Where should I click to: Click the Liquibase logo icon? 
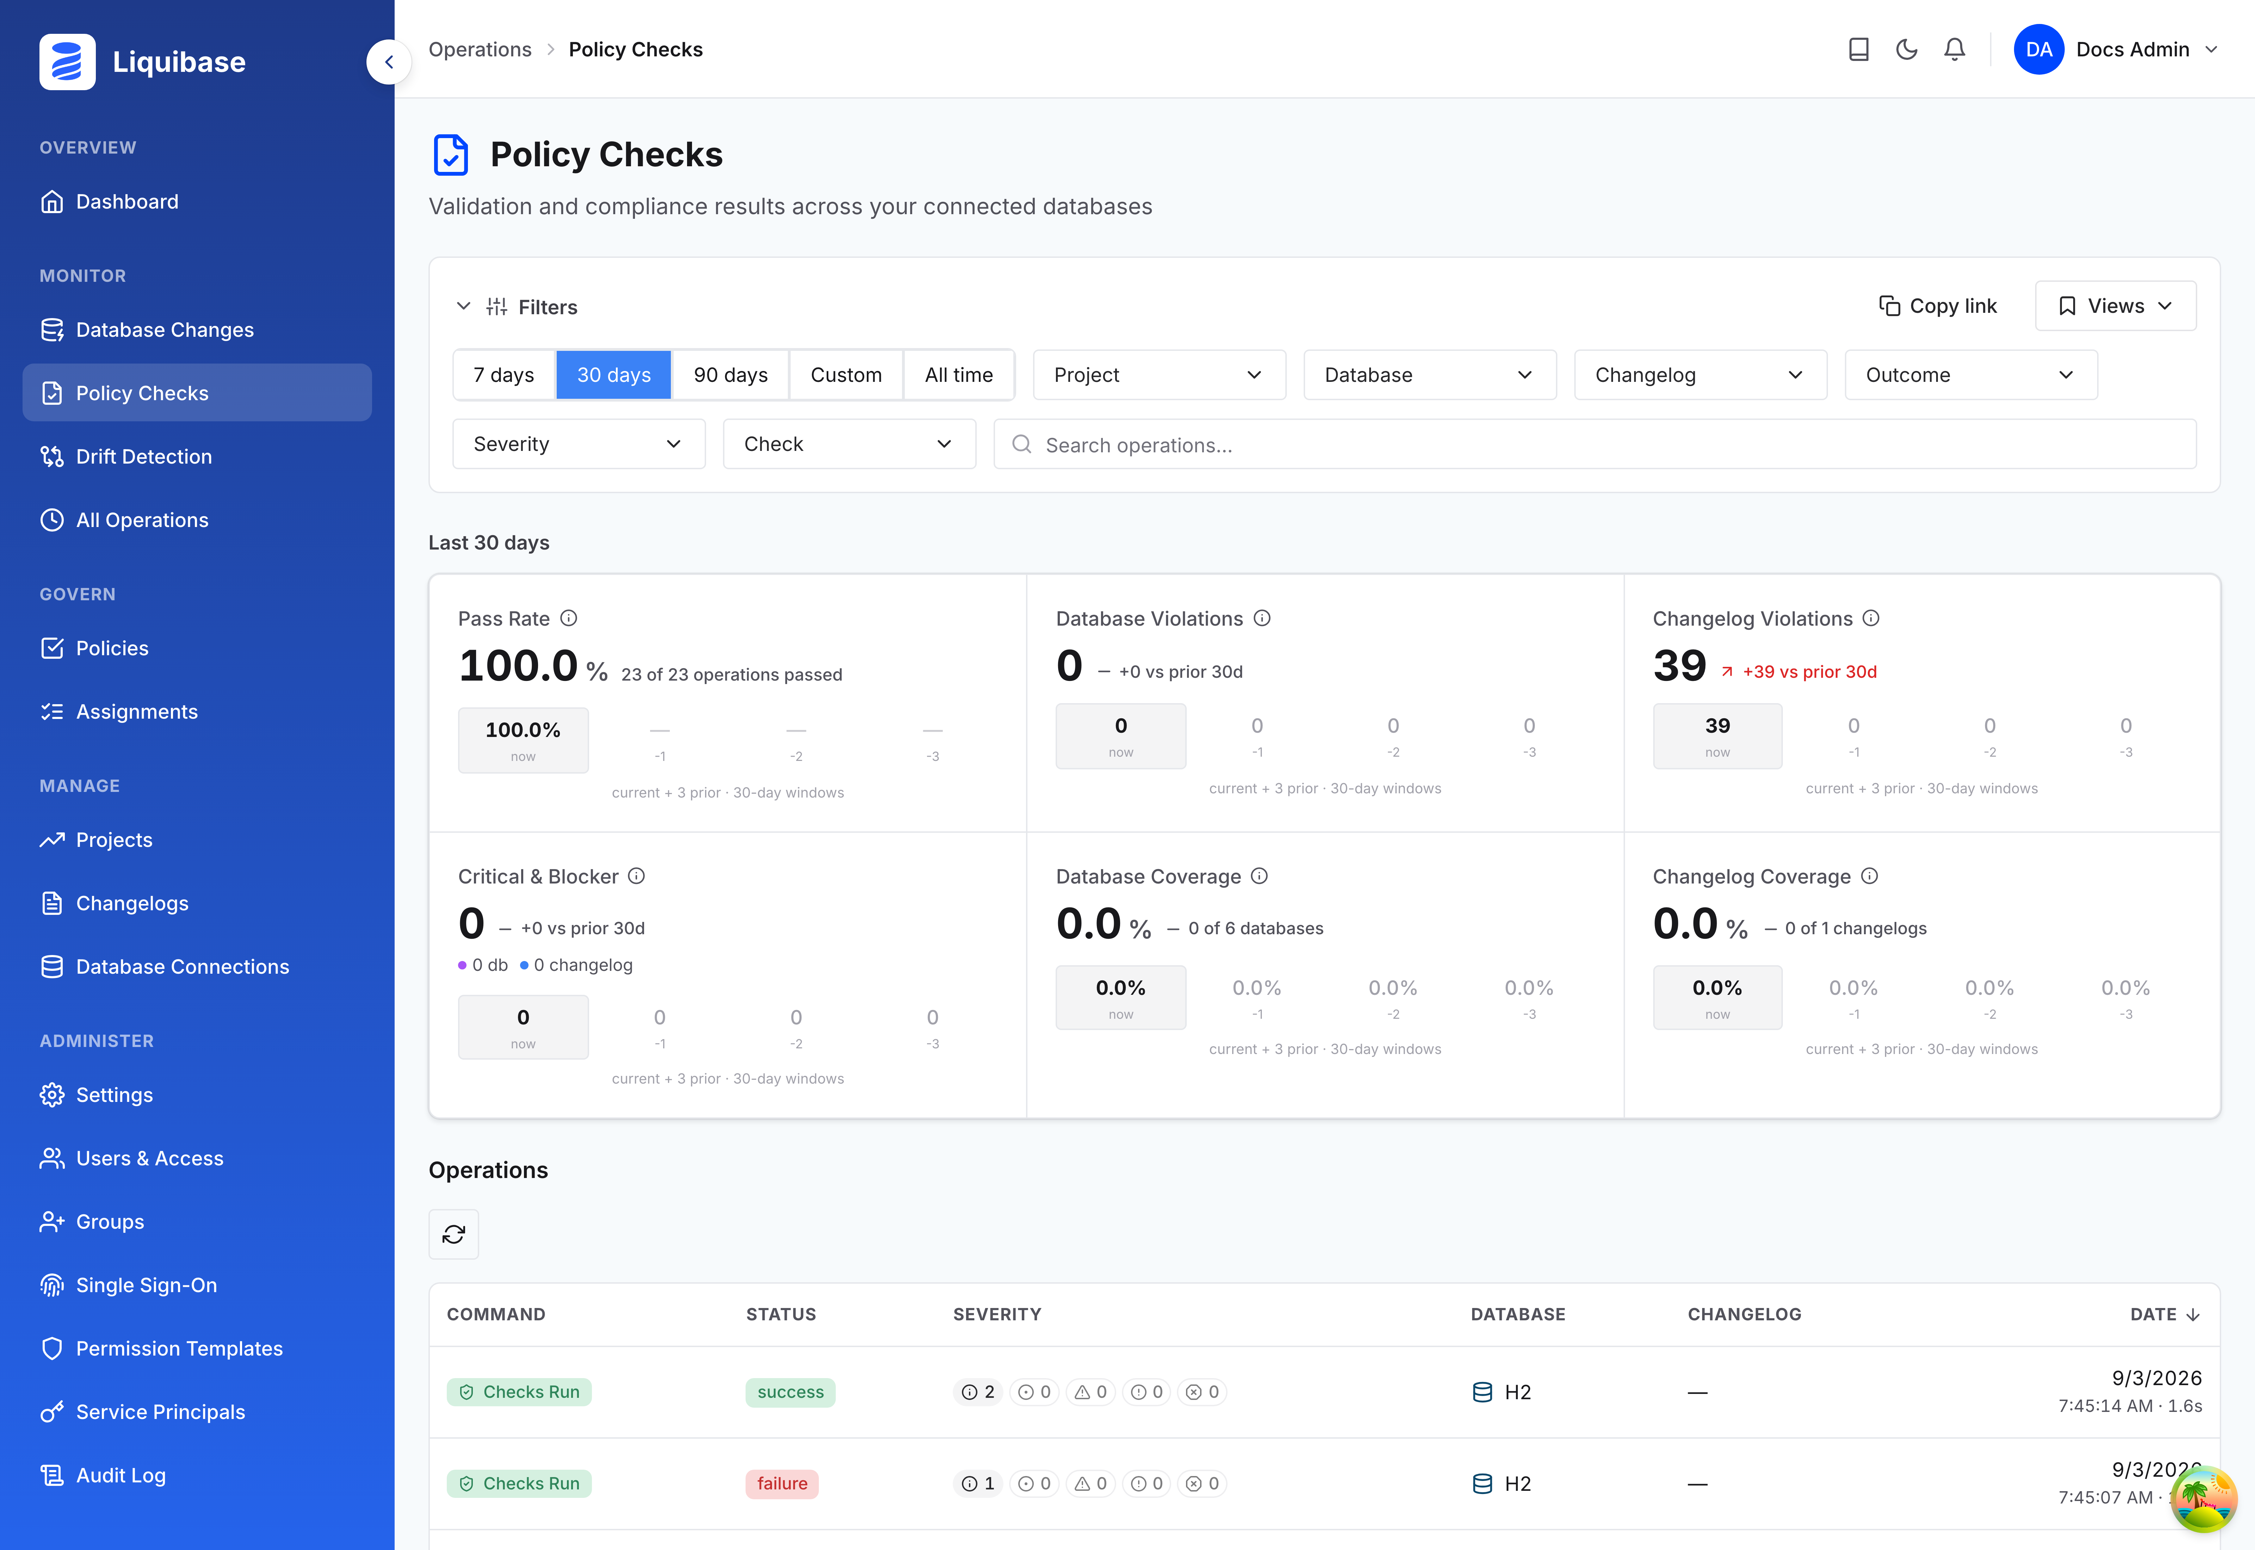coord(67,62)
